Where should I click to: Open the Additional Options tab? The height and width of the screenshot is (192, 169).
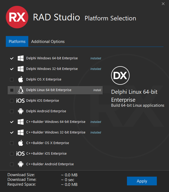coord(48,42)
